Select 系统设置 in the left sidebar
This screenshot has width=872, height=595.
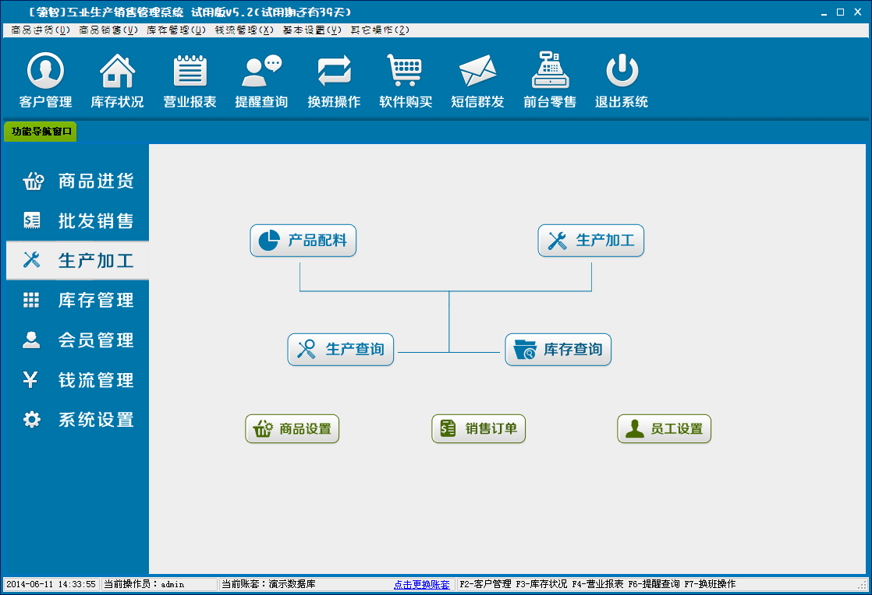77,420
